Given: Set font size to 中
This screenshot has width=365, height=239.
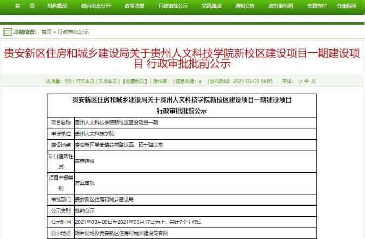Looking at the screenshot, I should point(307,81).
